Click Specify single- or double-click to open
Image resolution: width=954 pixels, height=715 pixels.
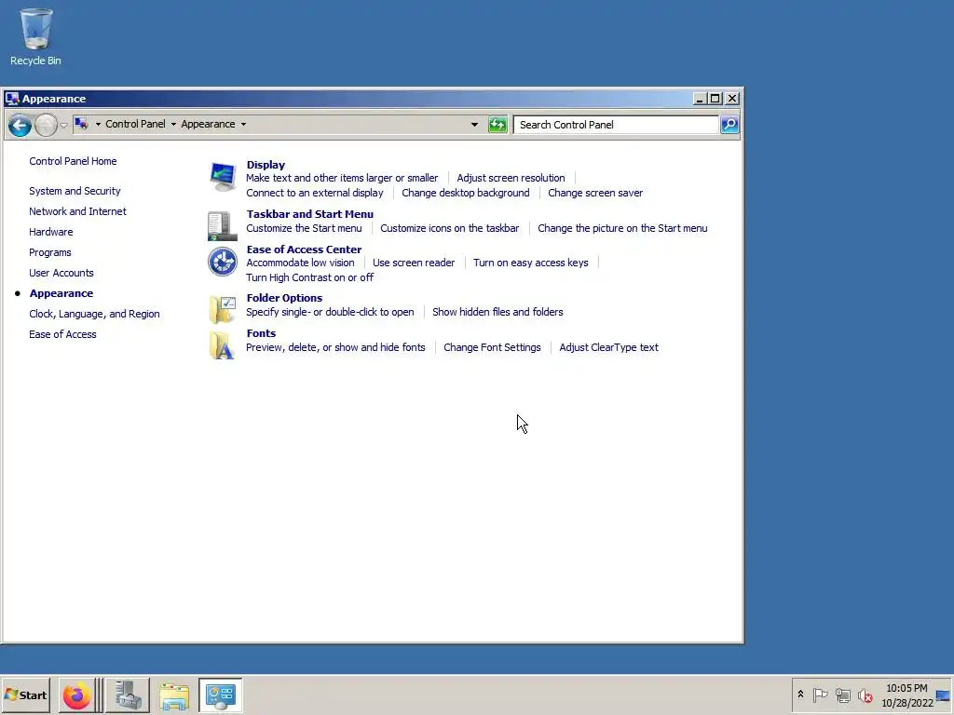coord(330,312)
